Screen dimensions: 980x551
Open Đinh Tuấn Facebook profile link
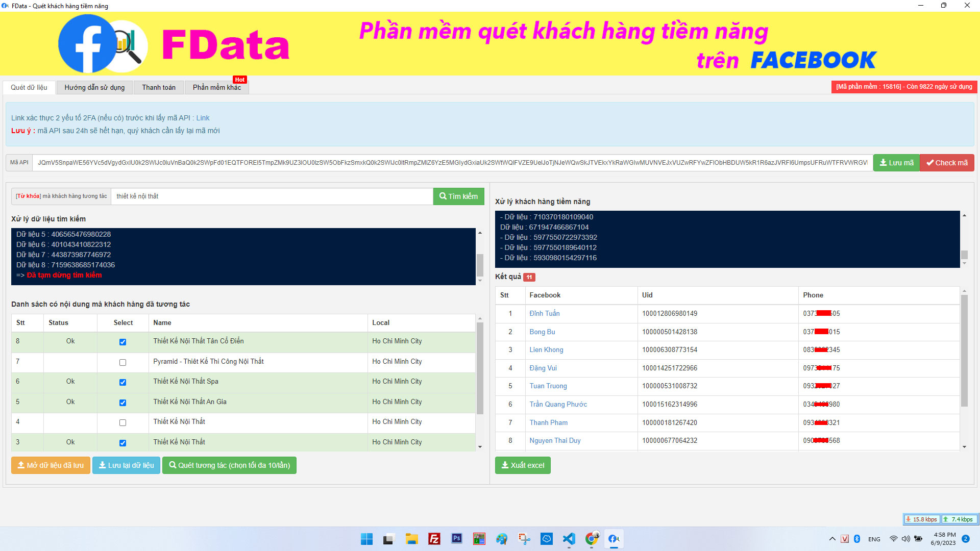(544, 313)
